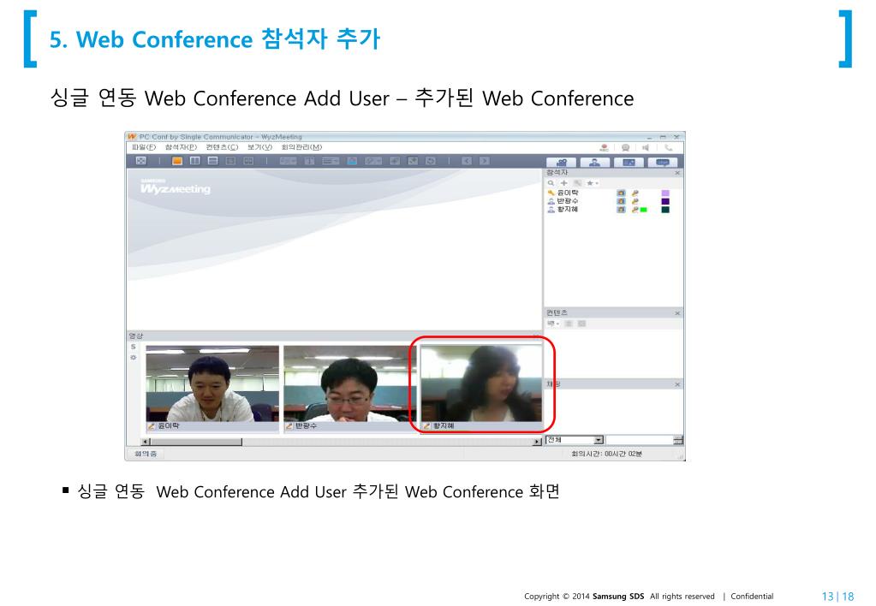Open the dropdown in 컨텐츠 panel toolbar
The height and width of the screenshot is (606, 876).
(553, 324)
